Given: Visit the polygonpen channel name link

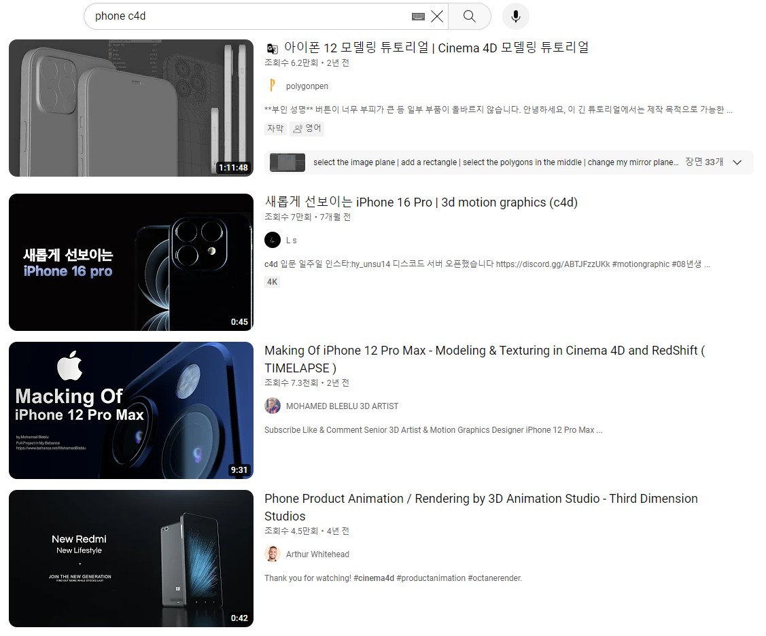Looking at the screenshot, I should pos(307,86).
